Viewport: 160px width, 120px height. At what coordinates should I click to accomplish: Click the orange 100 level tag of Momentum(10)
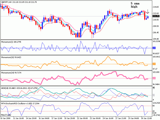154,64
